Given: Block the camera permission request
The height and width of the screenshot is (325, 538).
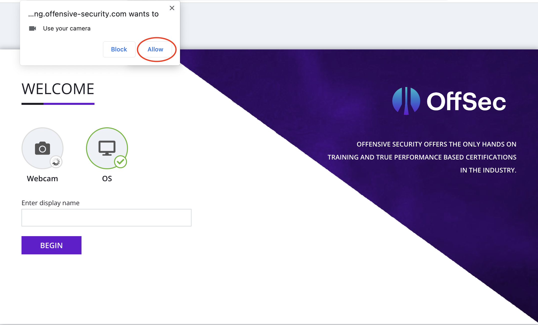Looking at the screenshot, I should (119, 49).
